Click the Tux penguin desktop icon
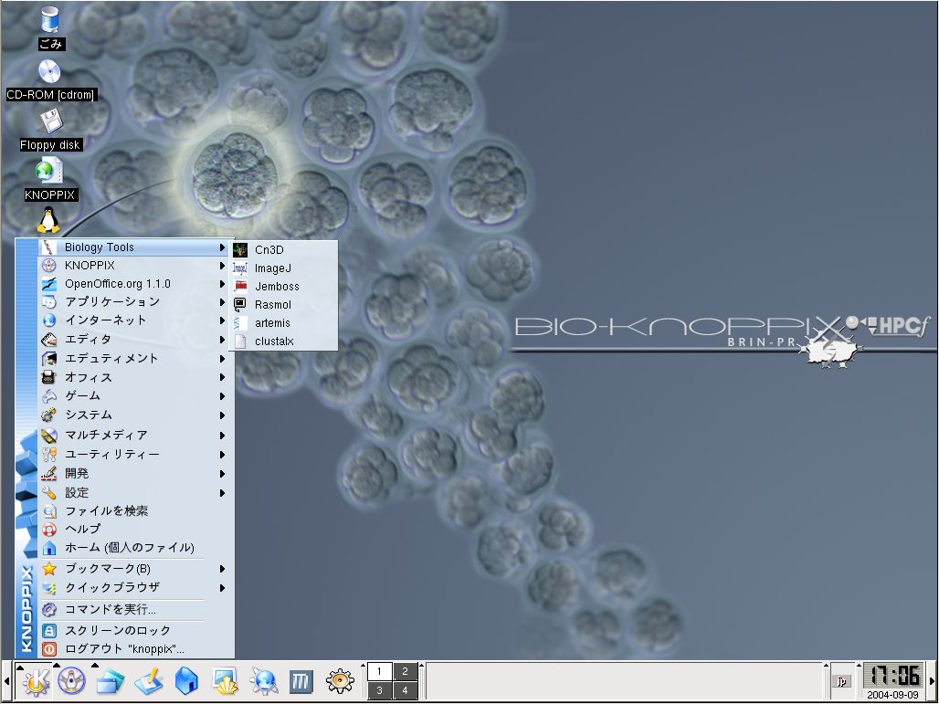 [48, 220]
